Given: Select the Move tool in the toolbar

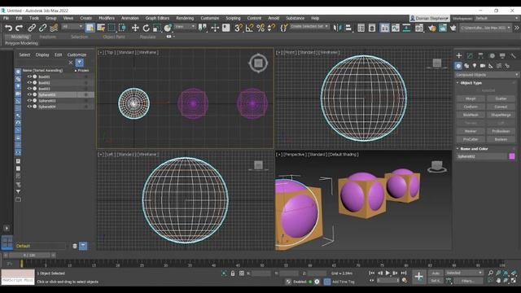Looking at the screenshot, I should 135,28.
